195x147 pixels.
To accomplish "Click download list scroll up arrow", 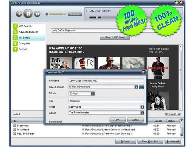I will (x=182, y=120).
